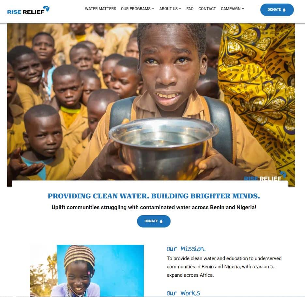Expand the Our Programs dropdown chevron

coord(153,9)
